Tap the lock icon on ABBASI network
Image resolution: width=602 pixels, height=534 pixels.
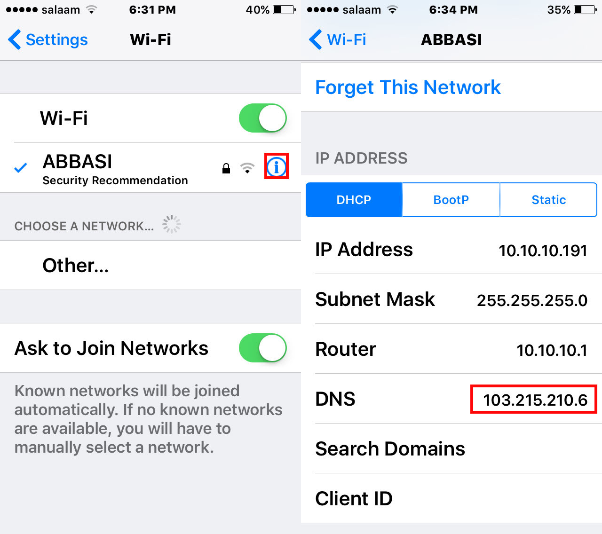[226, 168]
